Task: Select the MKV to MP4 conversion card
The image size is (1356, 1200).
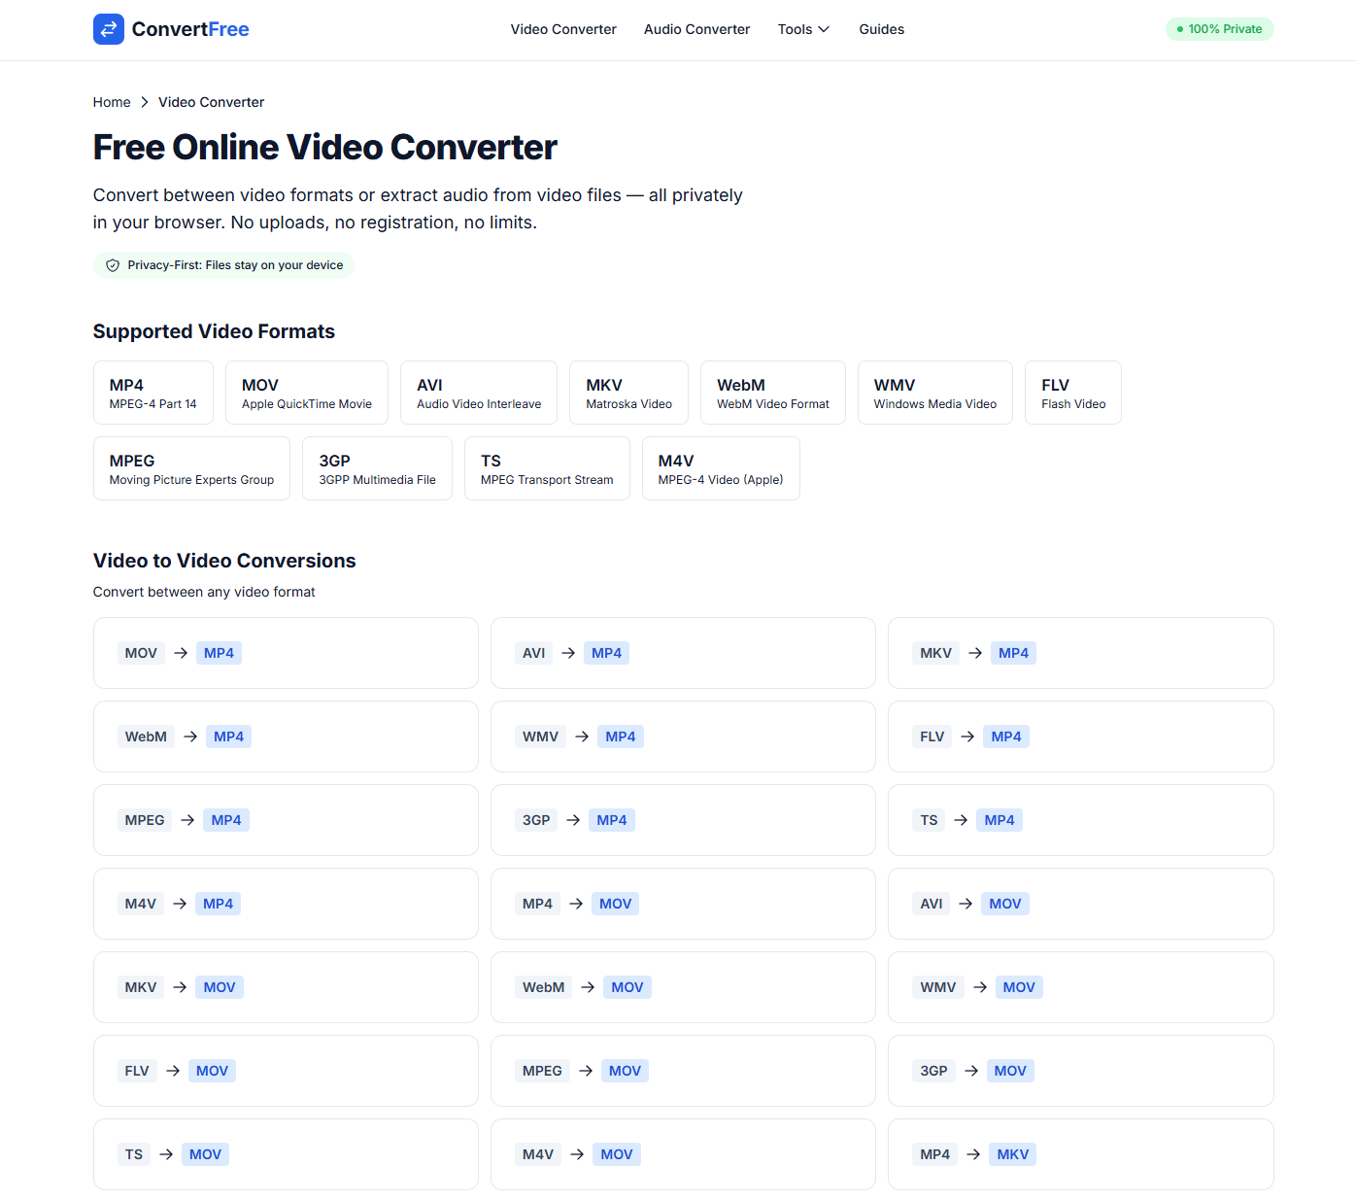Action: (1080, 652)
